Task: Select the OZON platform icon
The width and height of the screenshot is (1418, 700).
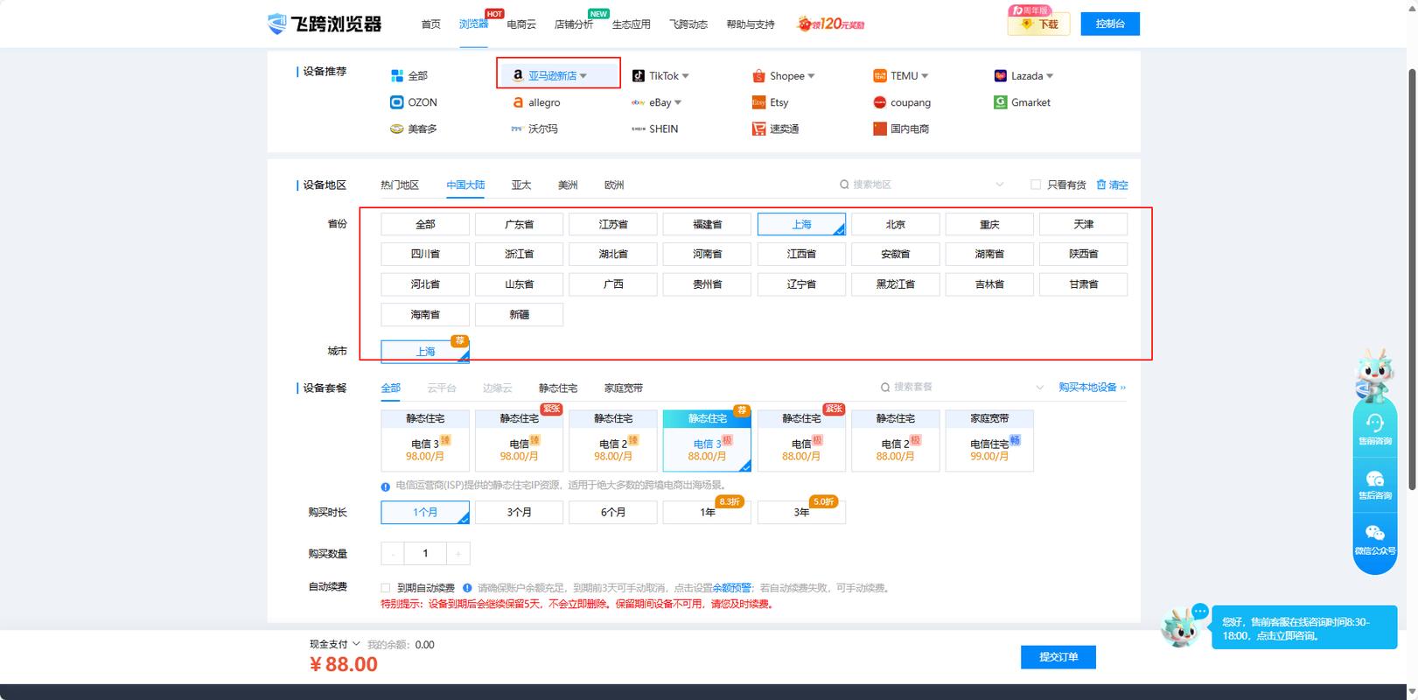Action: [397, 102]
